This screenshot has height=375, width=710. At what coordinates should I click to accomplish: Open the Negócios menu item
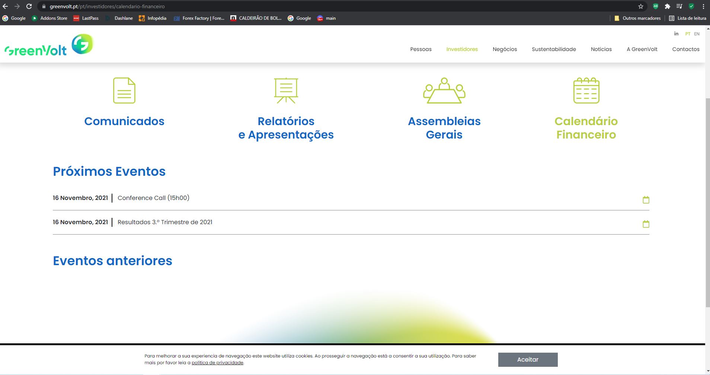[x=505, y=49]
